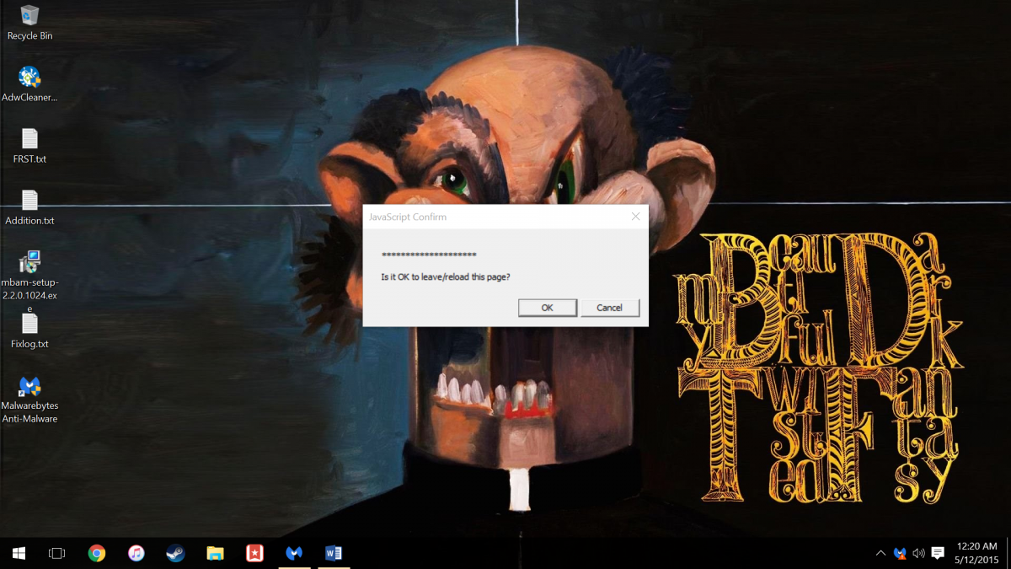This screenshot has width=1011, height=569.
Task: Open the Windows Start menu
Action: click(19, 553)
